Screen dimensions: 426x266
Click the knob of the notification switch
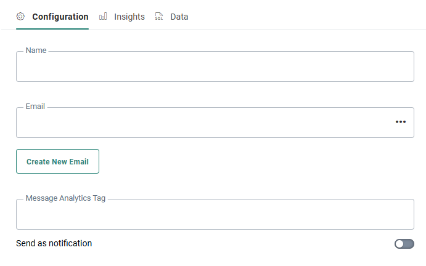pyautogui.click(x=400, y=244)
